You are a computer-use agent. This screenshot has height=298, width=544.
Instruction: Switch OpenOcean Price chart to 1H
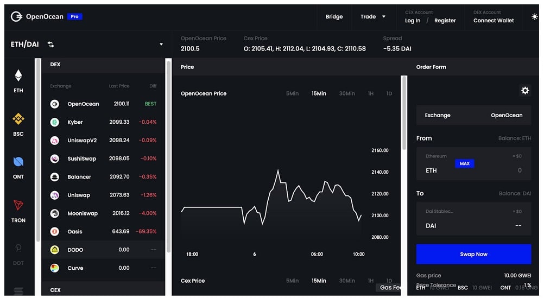371,94
